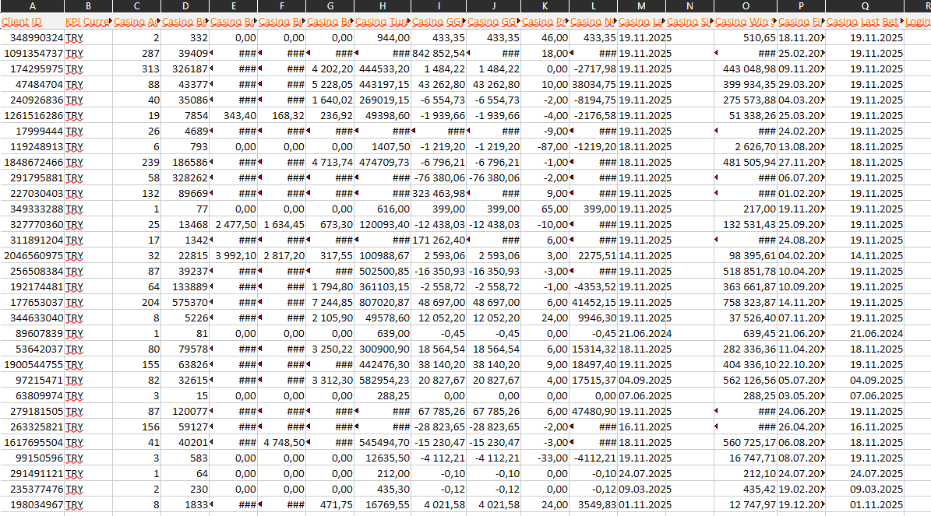Select the cell with value 575370

pyautogui.click(x=185, y=302)
